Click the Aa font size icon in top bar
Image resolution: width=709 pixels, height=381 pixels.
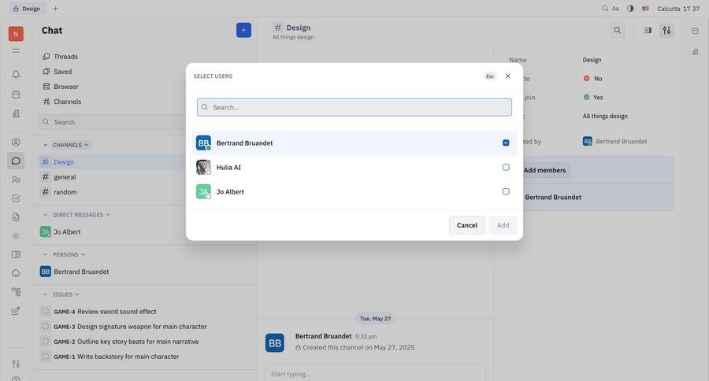(615, 9)
